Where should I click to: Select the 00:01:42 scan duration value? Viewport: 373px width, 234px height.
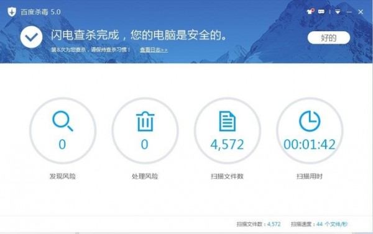(310, 144)
